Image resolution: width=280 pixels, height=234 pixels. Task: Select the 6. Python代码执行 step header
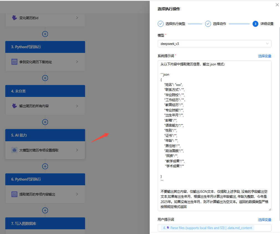point(45,179)
